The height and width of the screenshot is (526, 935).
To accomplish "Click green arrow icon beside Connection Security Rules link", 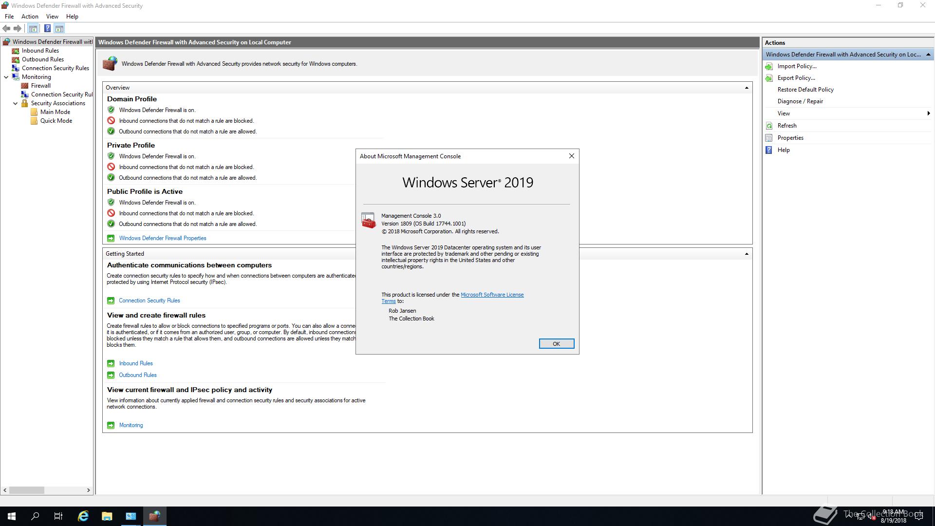I will coord(111,301).
